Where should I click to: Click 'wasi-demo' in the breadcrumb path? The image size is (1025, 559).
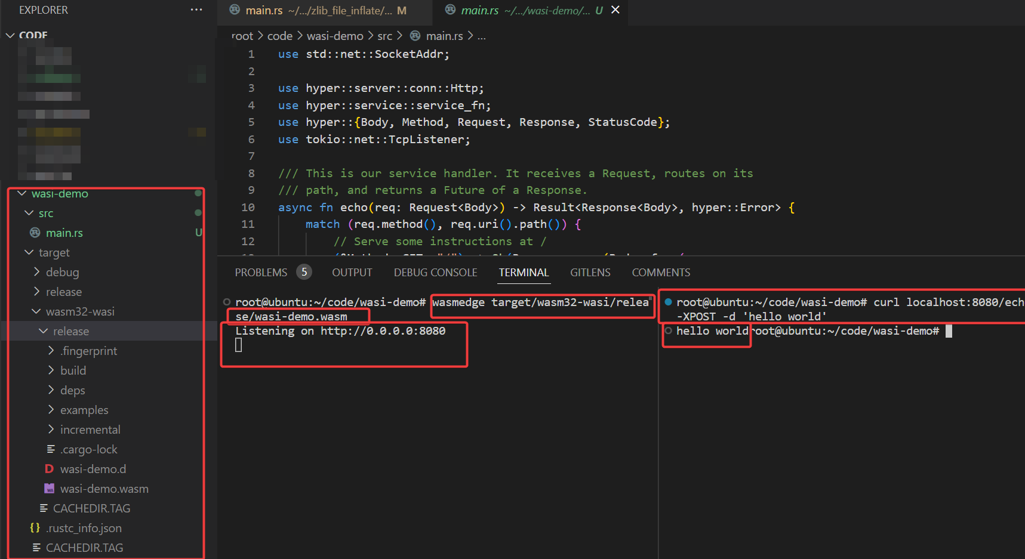[335, 36]
